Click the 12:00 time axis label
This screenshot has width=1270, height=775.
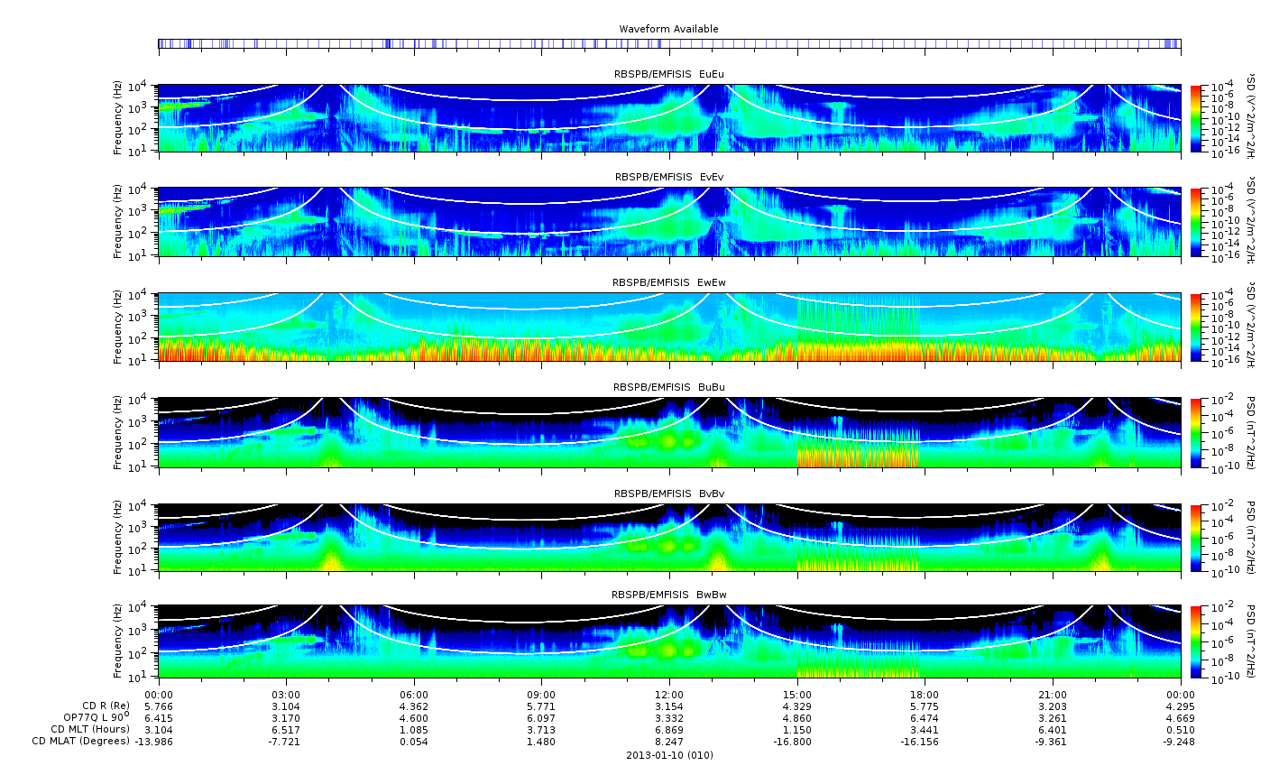coord(668,694)
